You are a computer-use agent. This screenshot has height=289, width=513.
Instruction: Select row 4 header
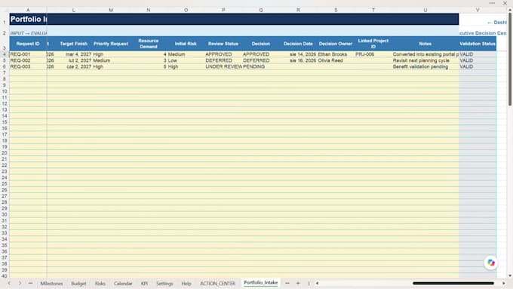click(x=5, y=54)
